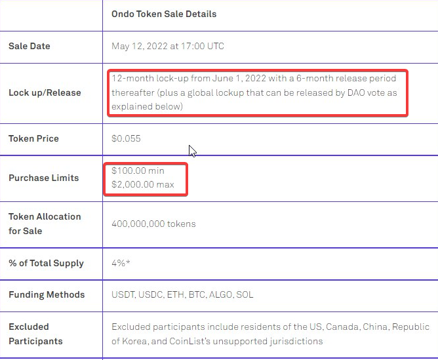Click "BTC" in the funding methods list
The height and width of the screenshot is (360, 438).
pos(197,295)
